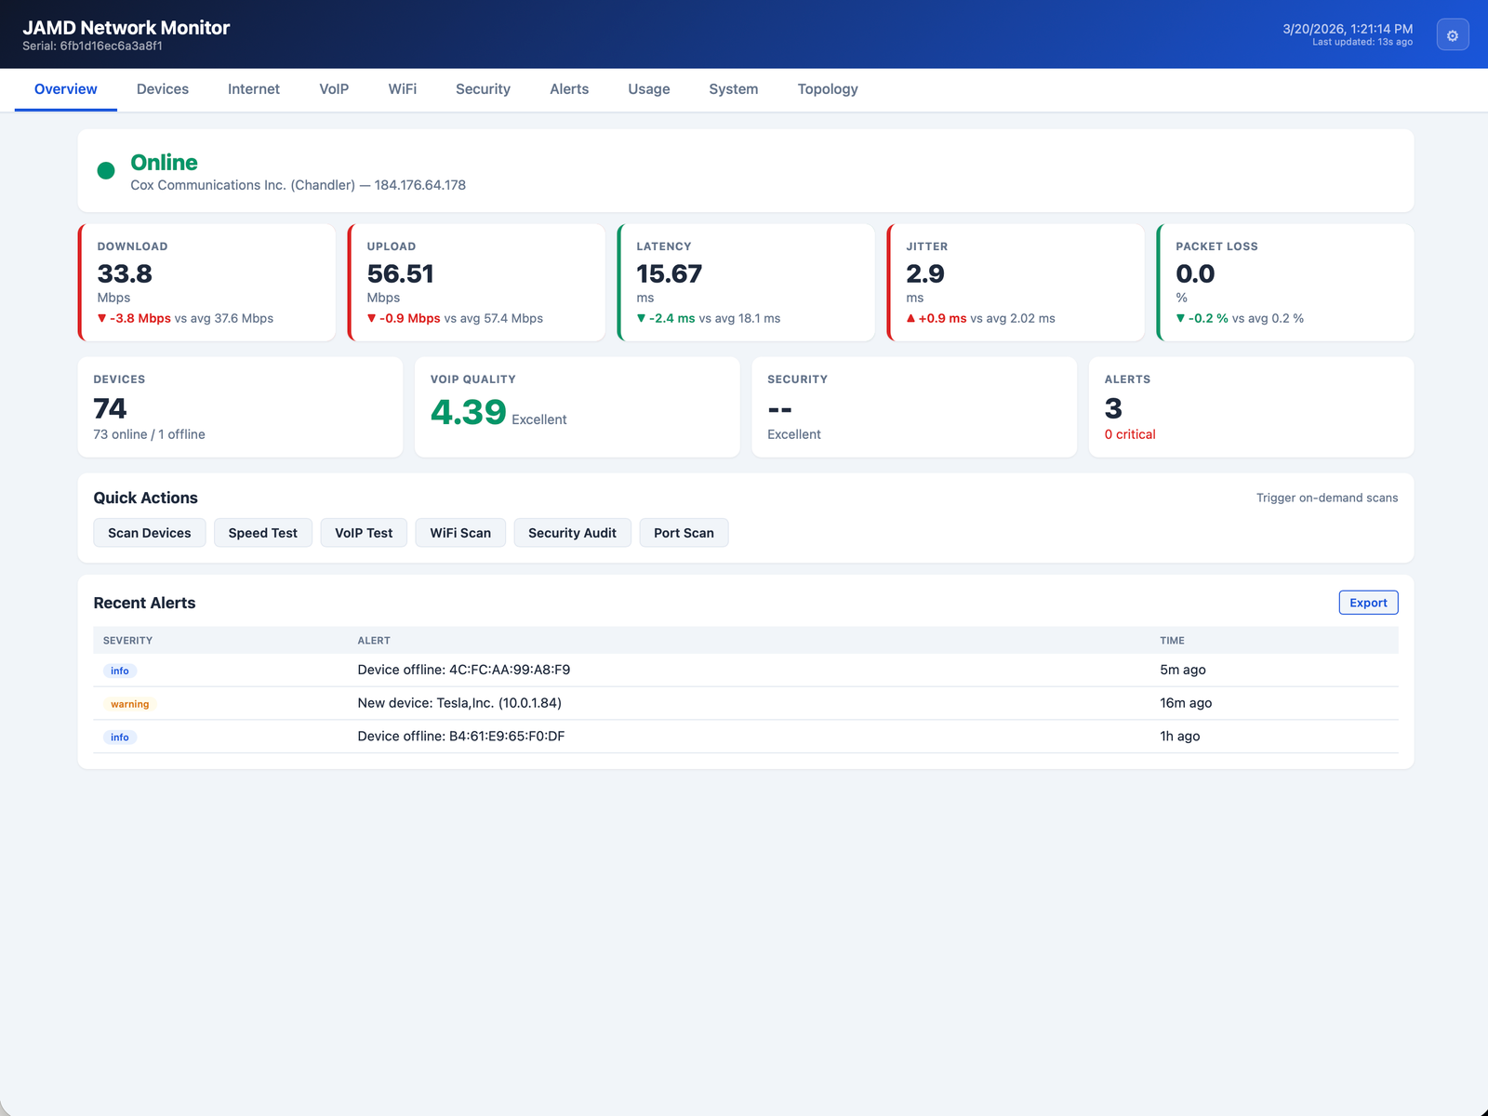Viewport: 1488px width, 1116px height.
Task: Click the Alerts card showing 3 alerts
Action: pos(1251,406)
